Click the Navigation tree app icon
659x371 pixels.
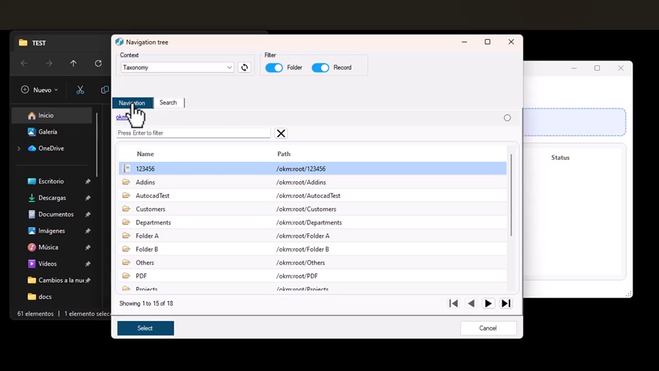tap(119, 42)
